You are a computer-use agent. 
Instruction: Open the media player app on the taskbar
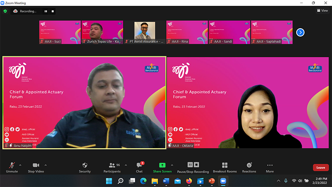(200, 181)
